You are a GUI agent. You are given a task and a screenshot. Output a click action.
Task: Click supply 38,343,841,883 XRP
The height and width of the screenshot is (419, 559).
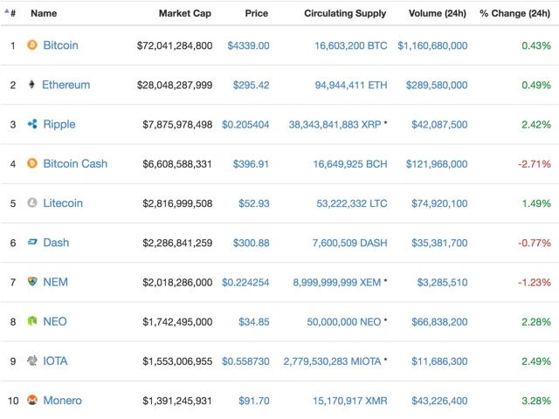point(335,125)
